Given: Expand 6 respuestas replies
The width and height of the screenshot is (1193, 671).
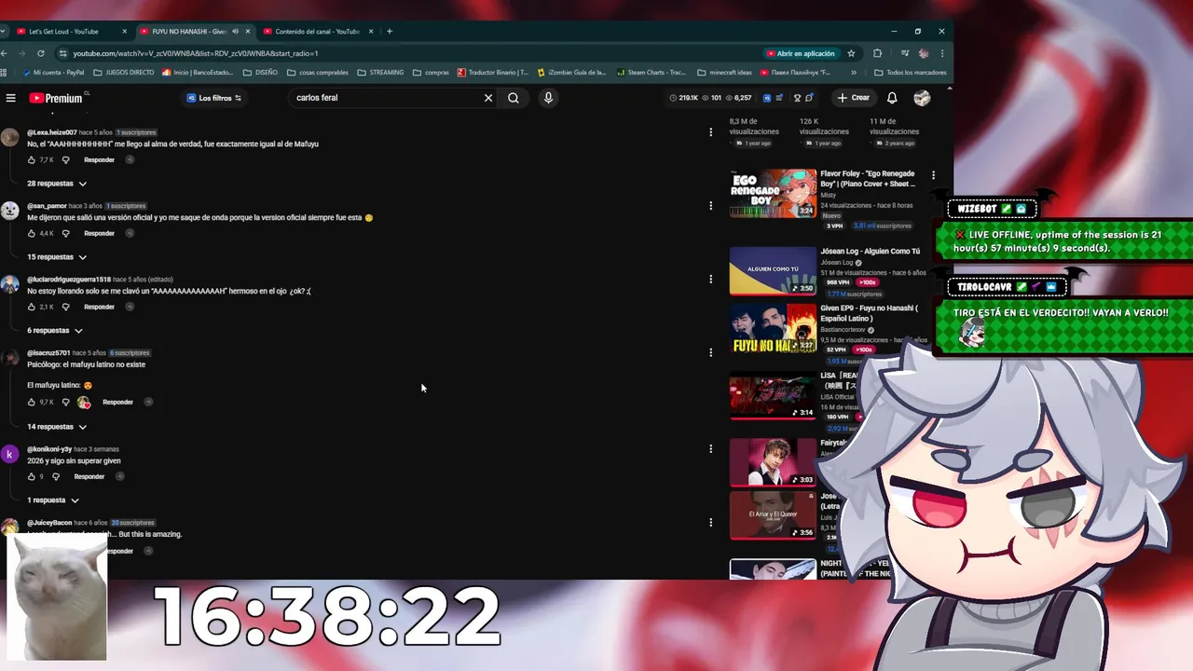Looking at the screenshot, I should [x=54, y=331].
